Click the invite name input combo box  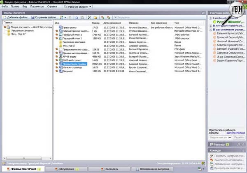pyautogui.click(x=220, y=138)
